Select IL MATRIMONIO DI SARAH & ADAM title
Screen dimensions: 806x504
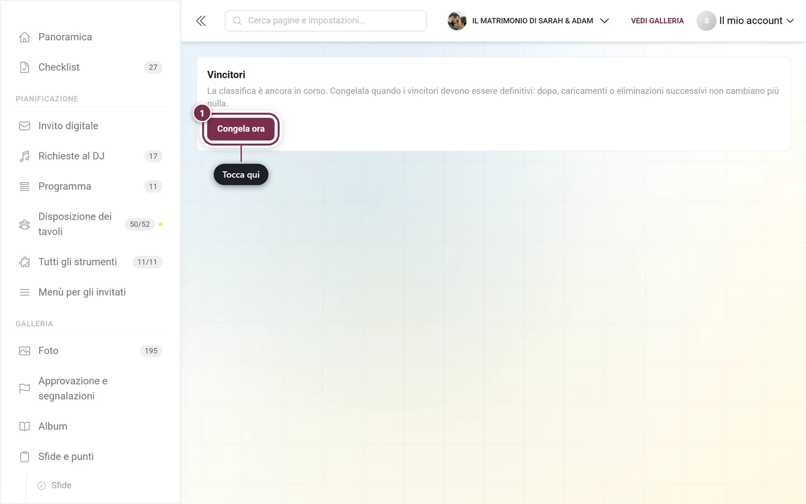[x=532, y=21]
